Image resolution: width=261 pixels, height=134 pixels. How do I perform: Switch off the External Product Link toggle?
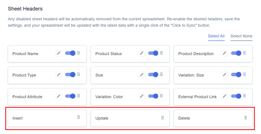coord(236,96)
